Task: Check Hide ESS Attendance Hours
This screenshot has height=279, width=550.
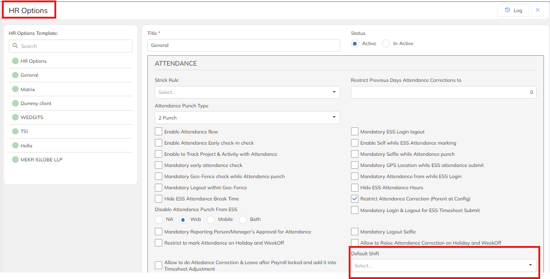Action: point(355,187)
